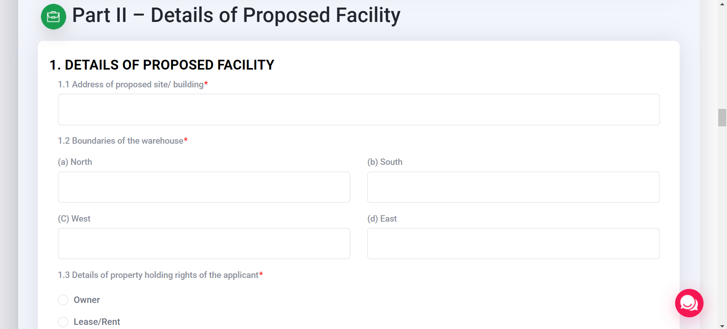
Task: Click the North boundary text box
Action: [x=204, y=187]
